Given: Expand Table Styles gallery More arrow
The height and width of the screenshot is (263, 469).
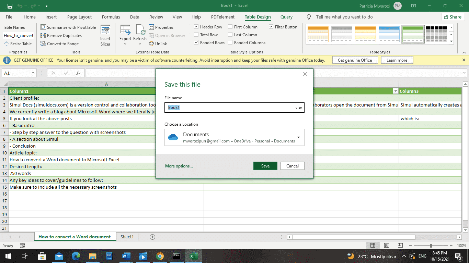Looking at the screenshot, I should click(451, 41).
